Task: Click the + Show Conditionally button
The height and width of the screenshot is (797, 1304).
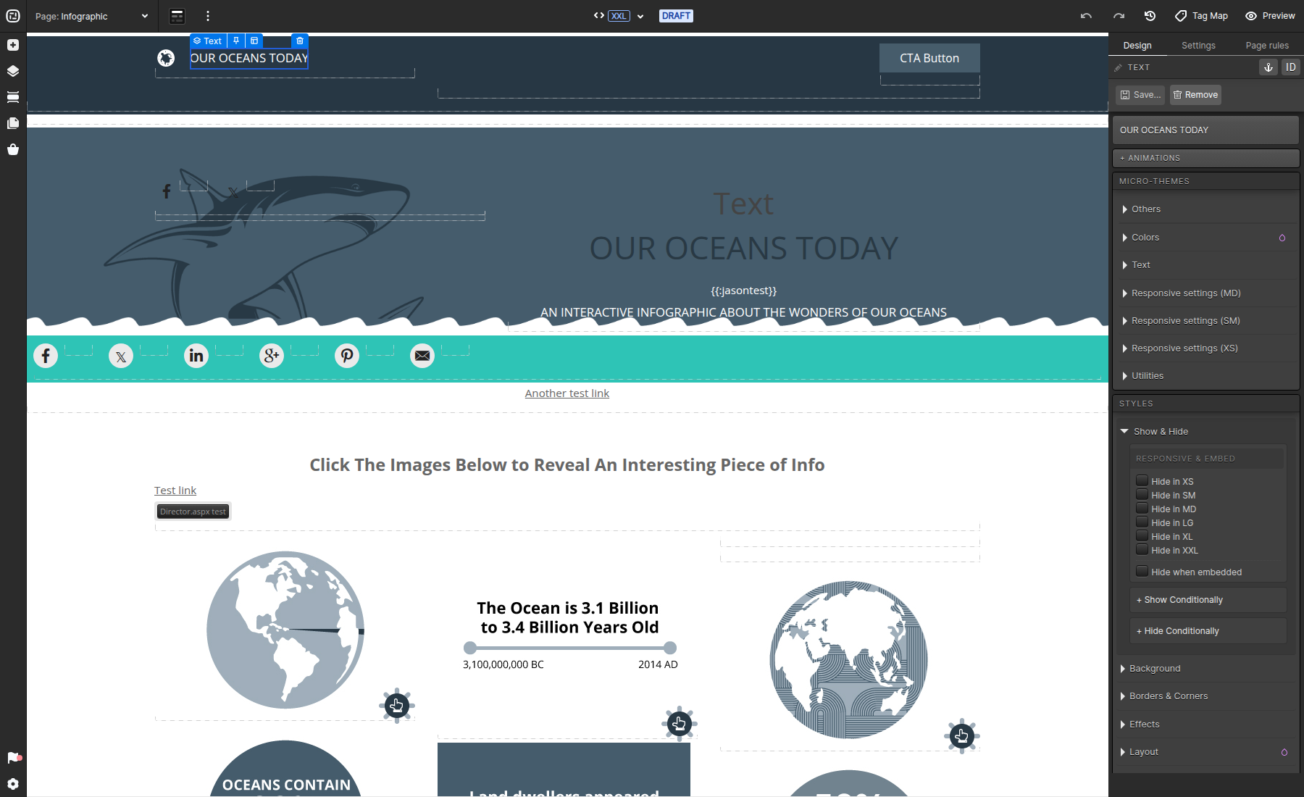Action: click(x=1208, y=600)
